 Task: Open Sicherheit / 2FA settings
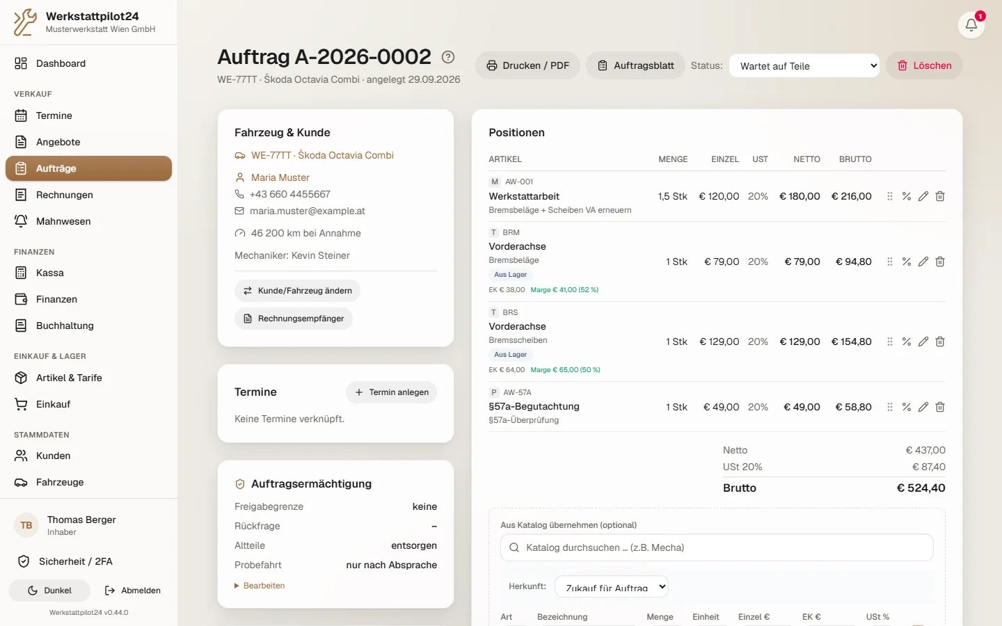[88, 561]
